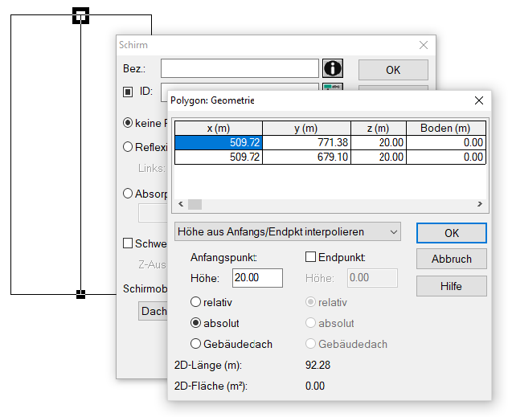Click OK in the Schirm dialog
Screen dimensions: 508x417
(x=393, y=70)
